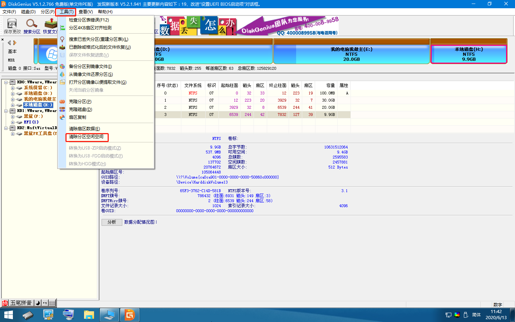Click the 简体 language indicator in the tray
This screenshot has width=515, height=322.
(476, 315)
